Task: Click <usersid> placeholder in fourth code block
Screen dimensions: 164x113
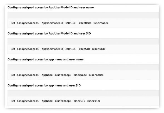Action: [94, 101]
